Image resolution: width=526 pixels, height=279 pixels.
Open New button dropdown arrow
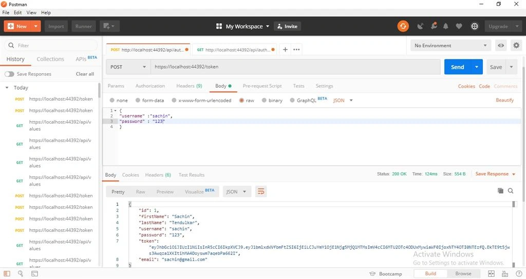[x=35, y=26]
